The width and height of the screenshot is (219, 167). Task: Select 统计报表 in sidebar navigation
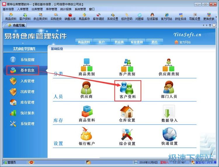[x=22, y=113]
